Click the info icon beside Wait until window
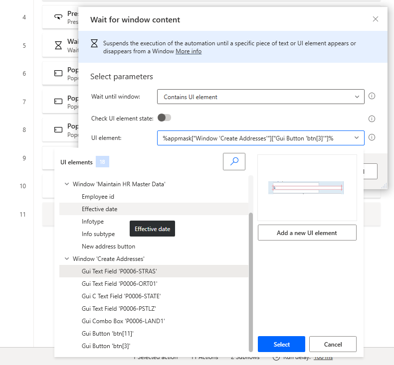394x365 pixels. point(372,96)
